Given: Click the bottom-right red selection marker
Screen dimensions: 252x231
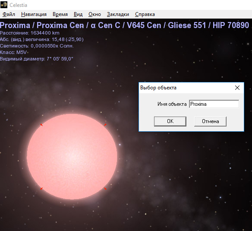Looking at the screenshot, I should coord(105,189).
